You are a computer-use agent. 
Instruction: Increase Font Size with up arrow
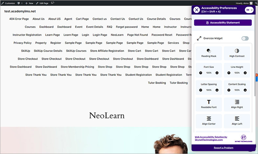pos(217,73)
